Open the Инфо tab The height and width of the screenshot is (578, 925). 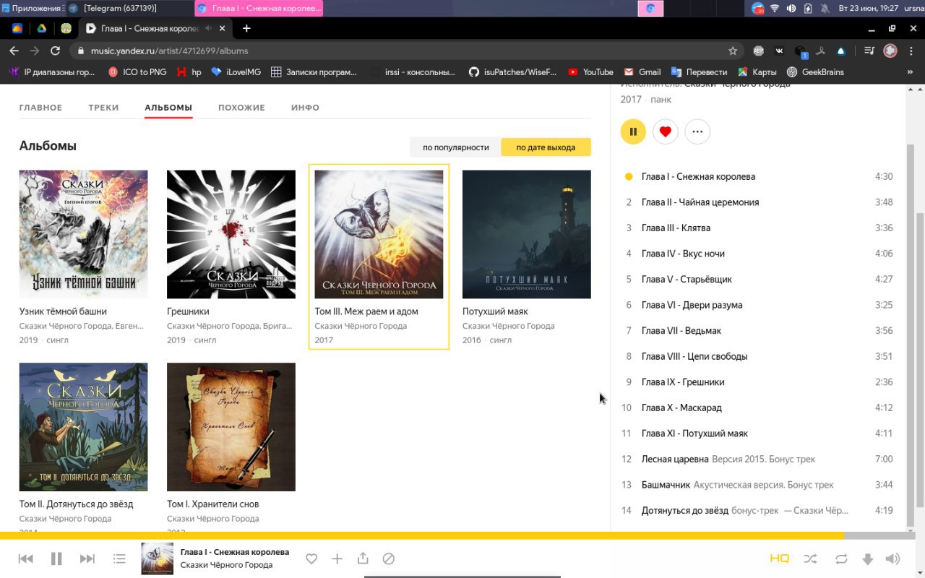[x=305, y=108]
